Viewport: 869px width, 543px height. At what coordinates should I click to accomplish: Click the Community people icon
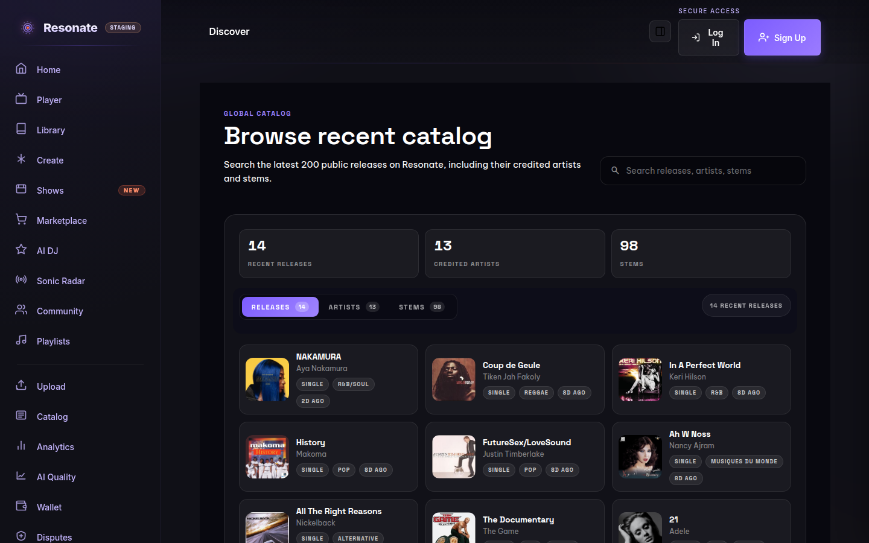(21, 310)
